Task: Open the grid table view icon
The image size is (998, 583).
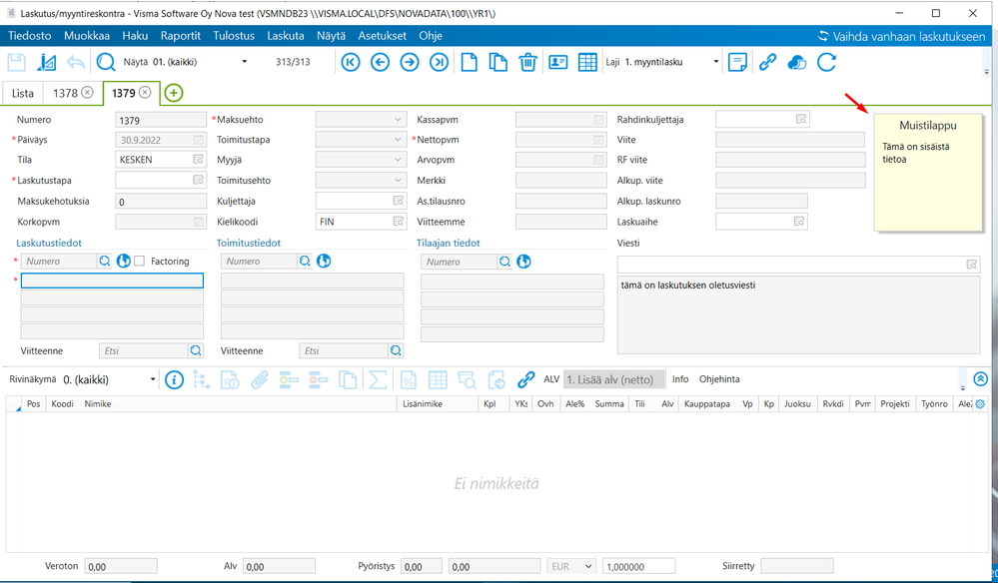Action: [587, 62]
